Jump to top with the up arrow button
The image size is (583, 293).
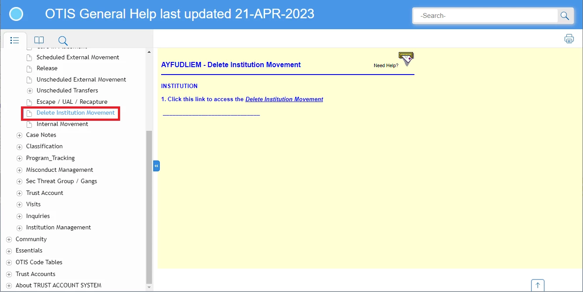click(538, 286)
